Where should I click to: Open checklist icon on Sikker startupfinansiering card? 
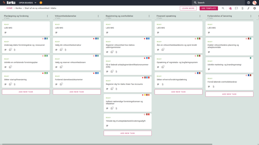tap(10, 84)
